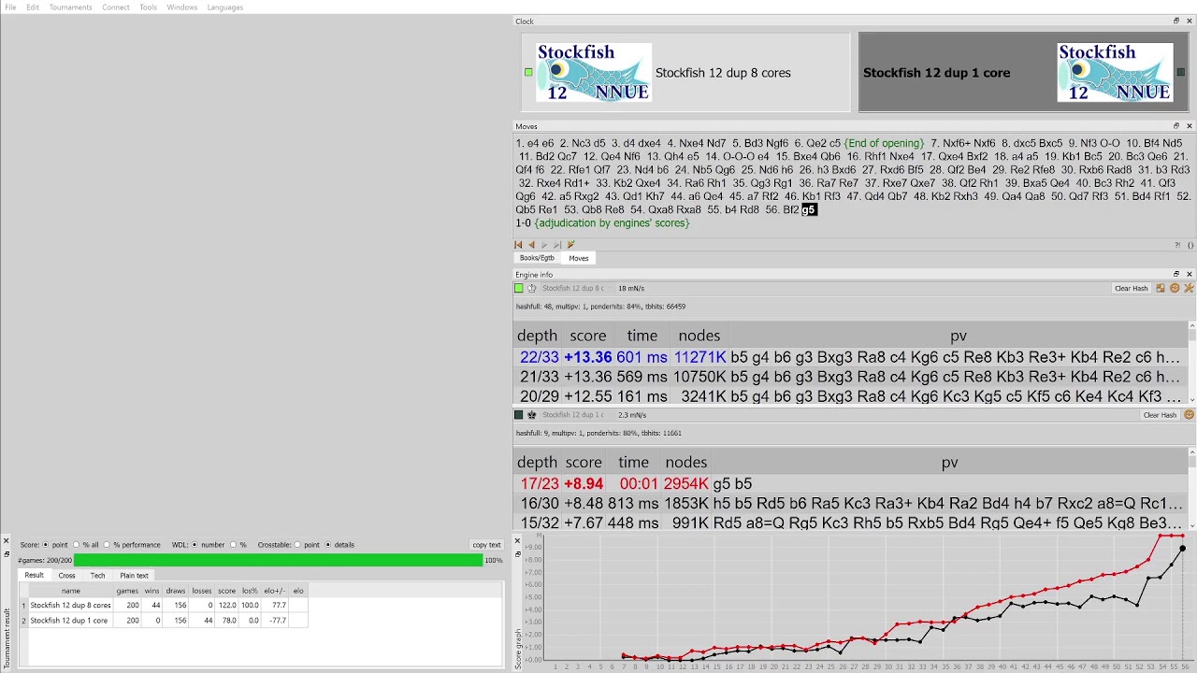Click the orange round icon in engine 2 row

1190,415
